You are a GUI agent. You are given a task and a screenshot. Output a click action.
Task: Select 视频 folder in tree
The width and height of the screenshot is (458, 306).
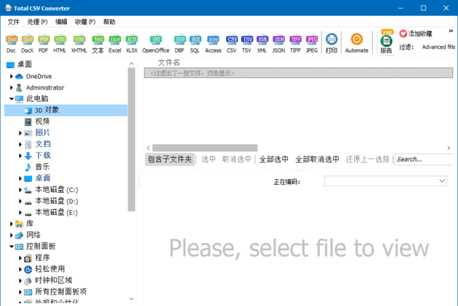click(42, 121)
